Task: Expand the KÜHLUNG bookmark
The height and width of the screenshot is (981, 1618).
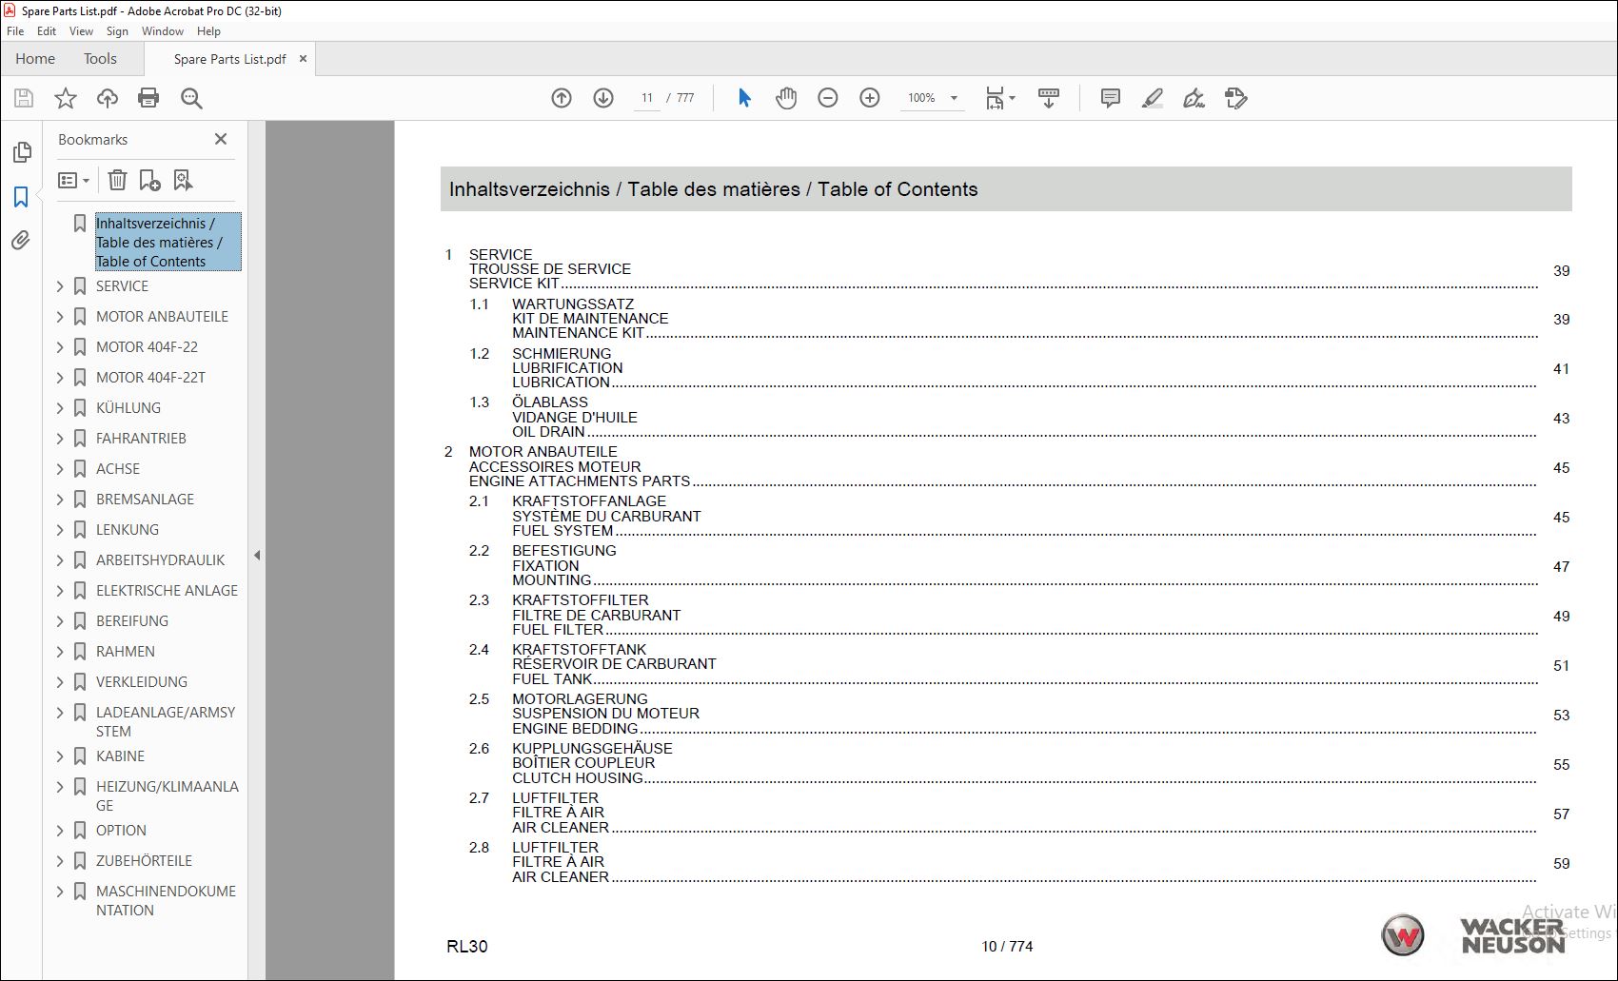Action: point(60,408)
